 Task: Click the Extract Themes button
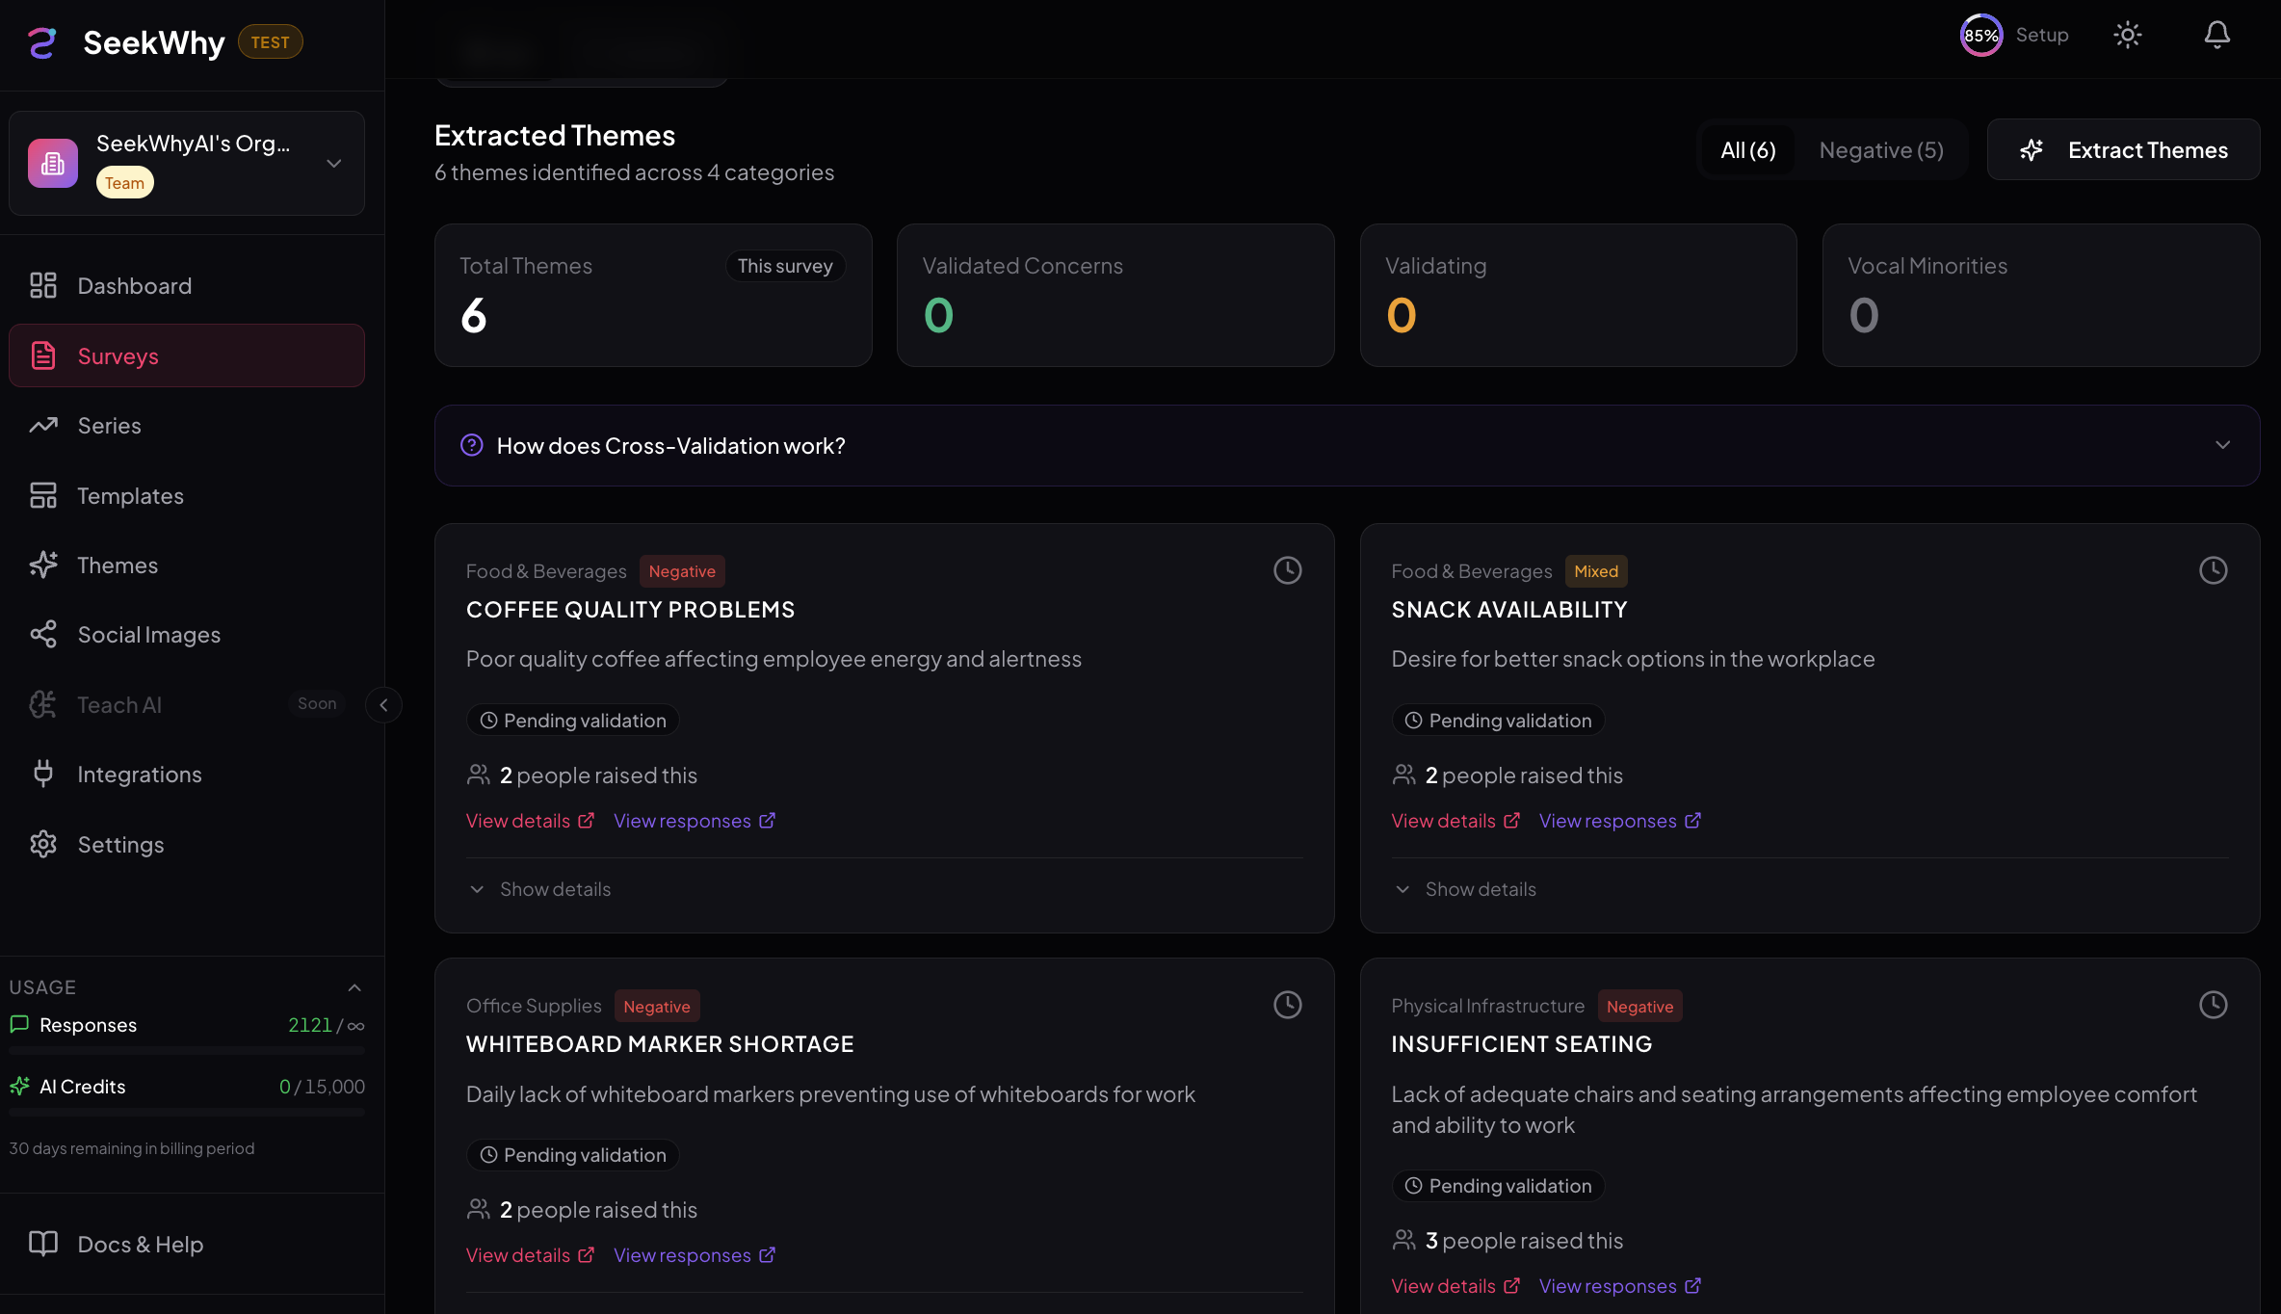[2123, 150]
